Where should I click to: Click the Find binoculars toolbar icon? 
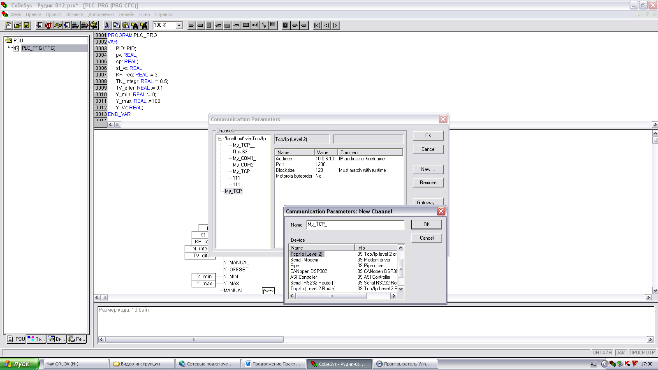[x=134, y=25]
